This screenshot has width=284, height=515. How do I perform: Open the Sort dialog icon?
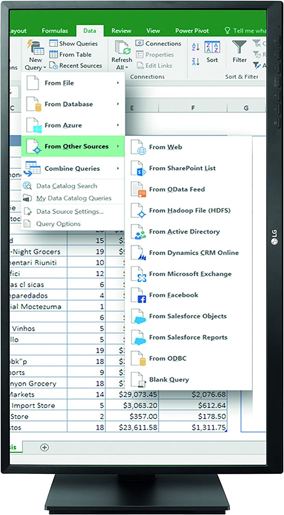[212, 47]
